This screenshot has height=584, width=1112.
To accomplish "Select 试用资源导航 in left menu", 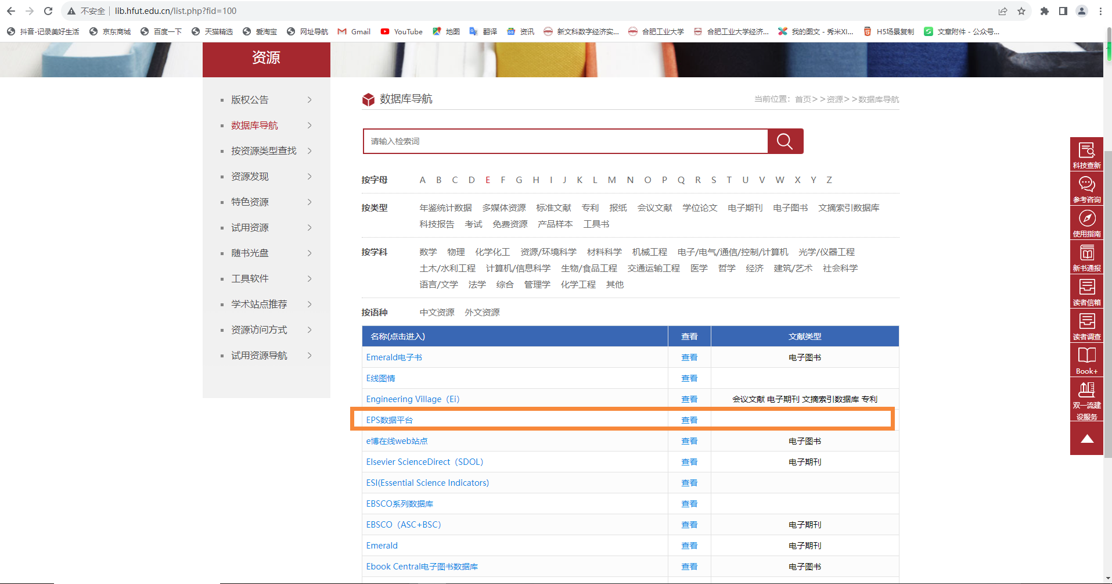I will 259,356.
